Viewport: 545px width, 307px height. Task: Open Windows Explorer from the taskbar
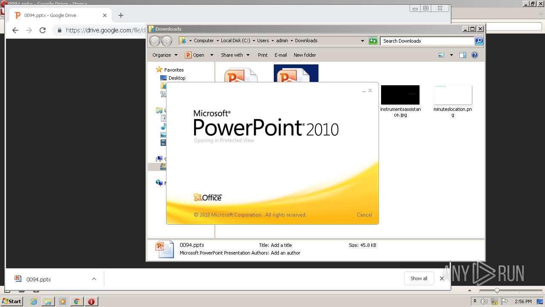48,301
